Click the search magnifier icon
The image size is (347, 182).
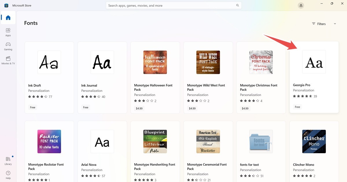pyautogui.click(x=237, y=5)
